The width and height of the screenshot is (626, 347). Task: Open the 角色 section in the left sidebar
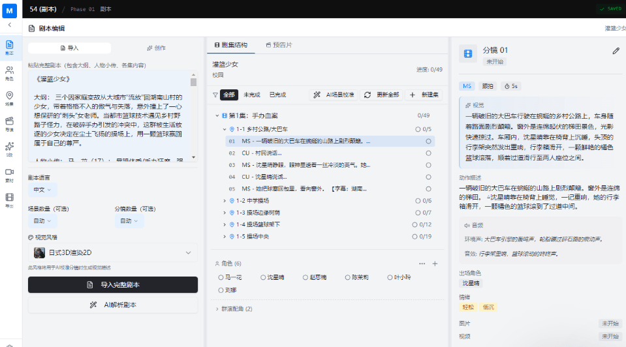[9, 72]
